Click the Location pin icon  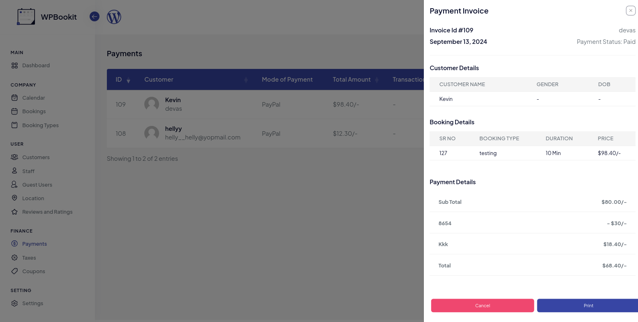[x=14, y=198]
